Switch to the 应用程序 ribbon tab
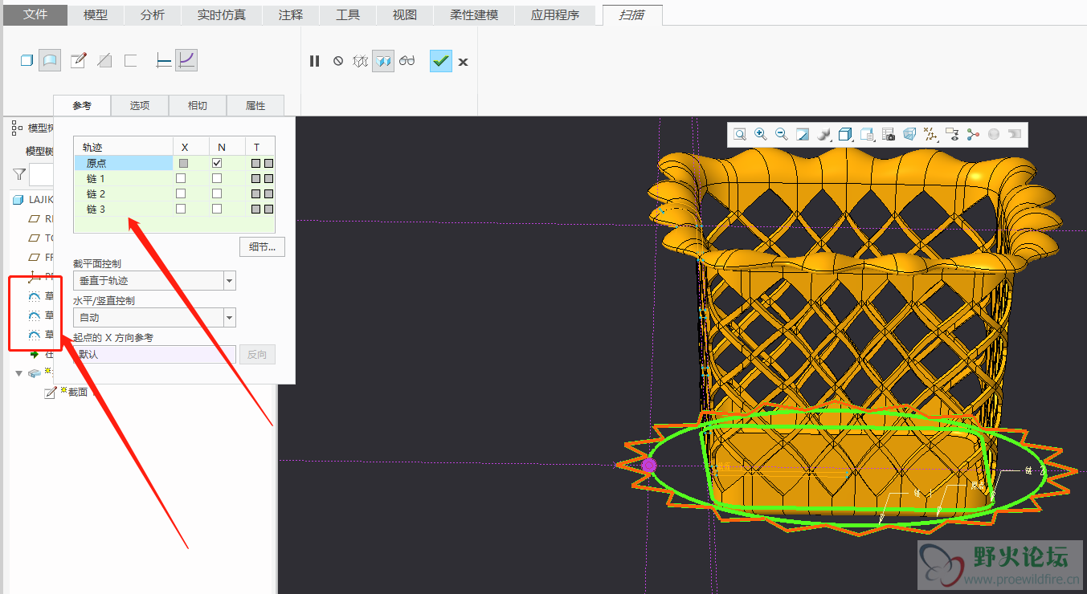This screenshot has height=594, width=1087. tap(555, 15)
